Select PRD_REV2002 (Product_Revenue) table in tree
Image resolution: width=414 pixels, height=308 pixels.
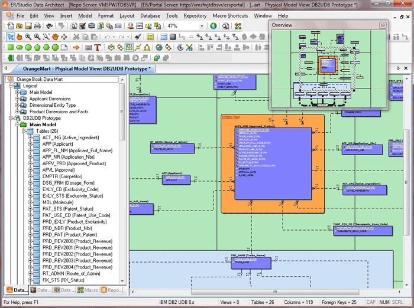[x=77, y=254]
